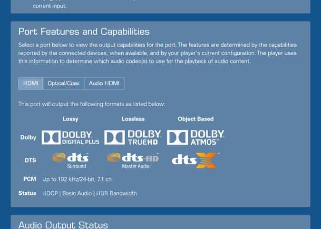Click the 'This port will output' sentence
The height and width of the screenshot is (229, 321).
click(92, 104)
